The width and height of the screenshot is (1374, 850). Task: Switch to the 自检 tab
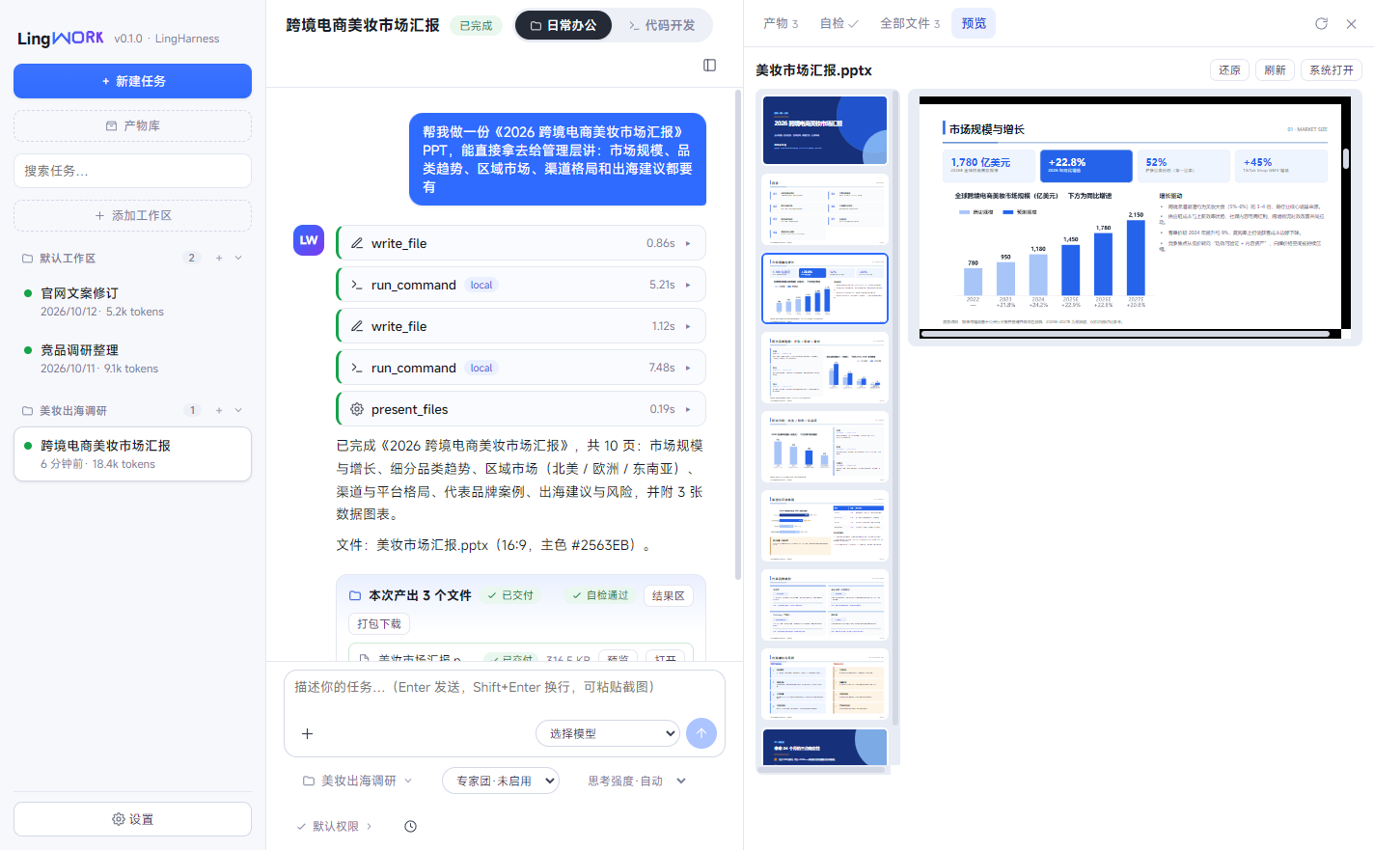click(x=838, y=23)
